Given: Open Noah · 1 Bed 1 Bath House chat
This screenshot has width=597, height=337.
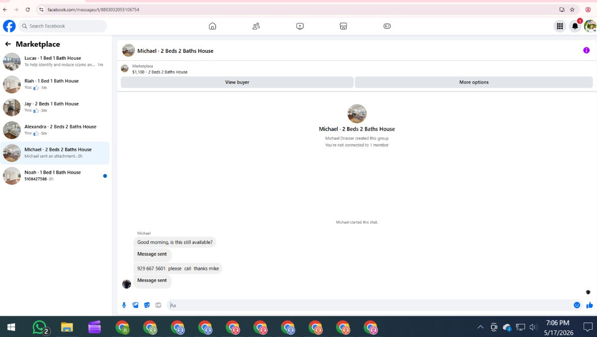Looking at the screenshot, I should click(x=55, y=176).
